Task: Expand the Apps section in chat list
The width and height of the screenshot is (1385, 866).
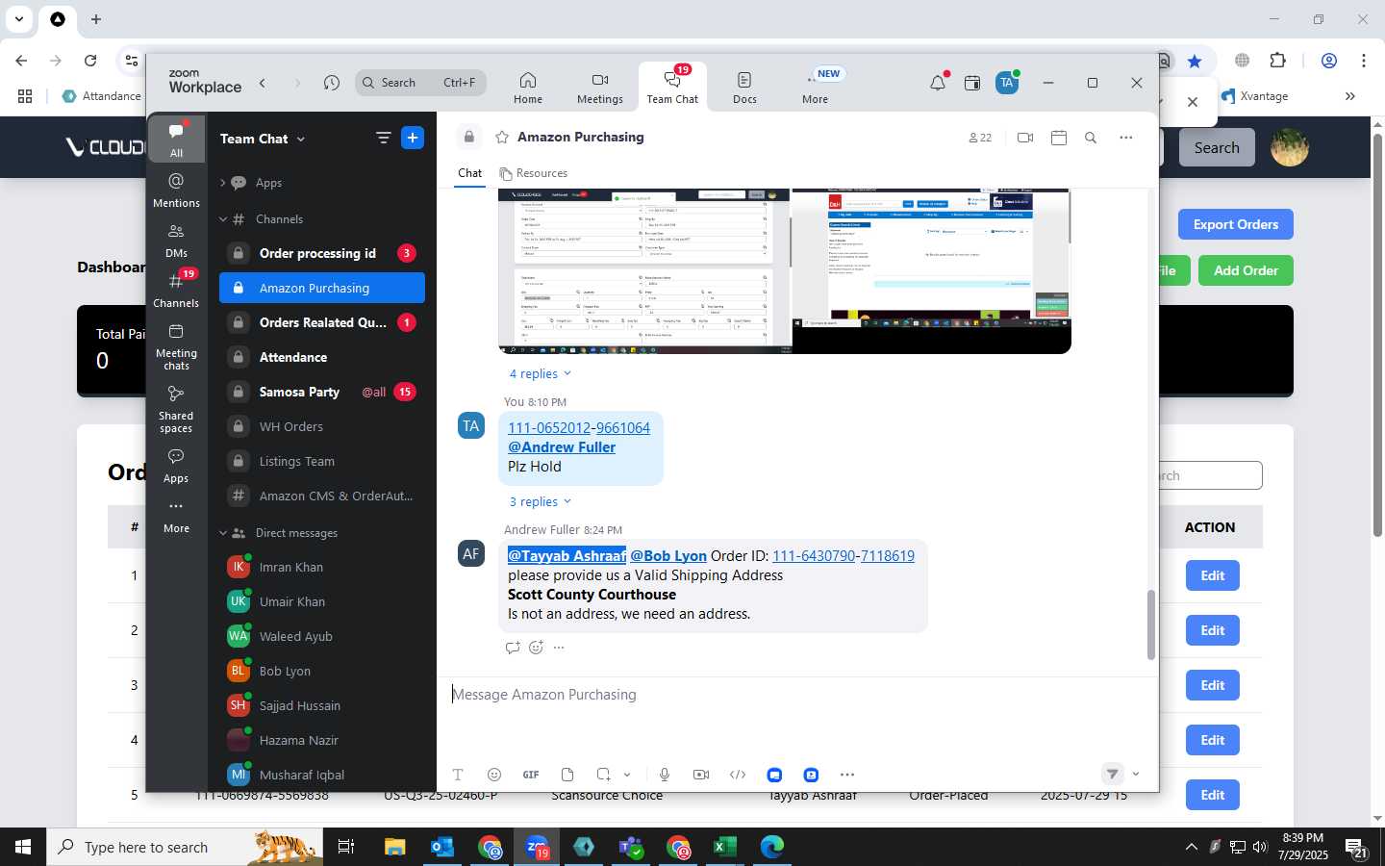Action: pyautogui.click(x=222, y=183)
